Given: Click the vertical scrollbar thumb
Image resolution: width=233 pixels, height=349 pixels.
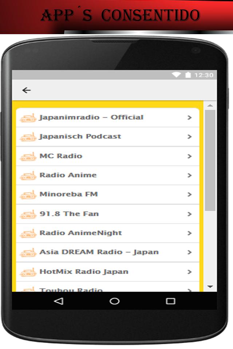Looking at the screenshot, I should click(210, 160).
